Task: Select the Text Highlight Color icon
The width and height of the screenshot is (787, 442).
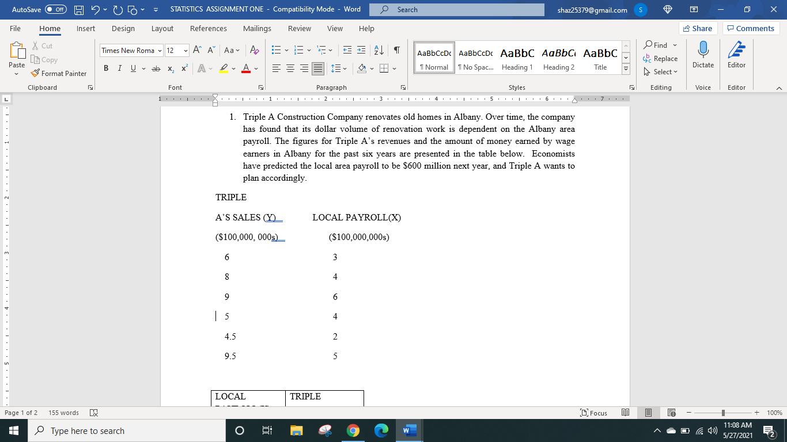Action: click(225, 68)
